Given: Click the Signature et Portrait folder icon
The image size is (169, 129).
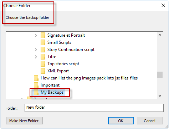Looking at the screenshot, I should (43, 35).
